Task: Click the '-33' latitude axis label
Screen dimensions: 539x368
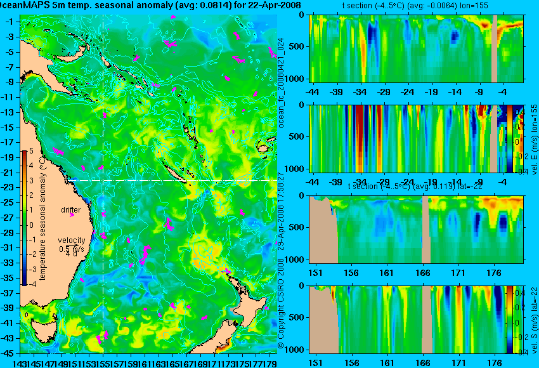Action: pos(8,263)
